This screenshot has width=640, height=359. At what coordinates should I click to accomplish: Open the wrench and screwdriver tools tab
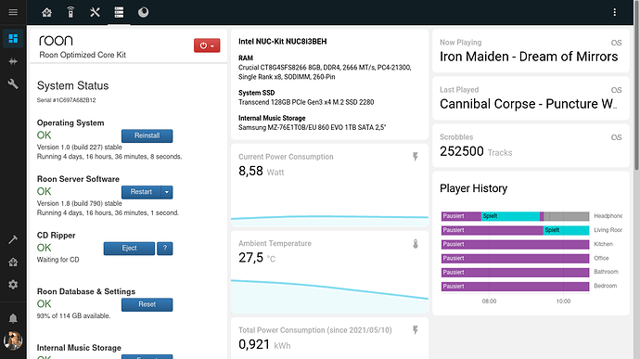pos(95,12)
